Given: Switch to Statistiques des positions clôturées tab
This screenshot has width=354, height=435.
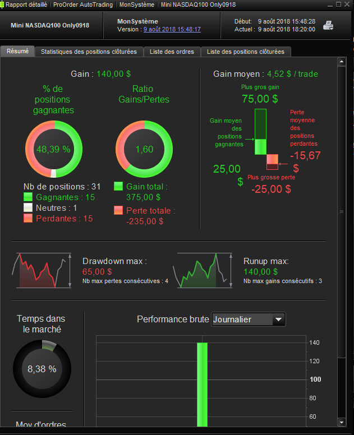Looking at the screenshot, I should click(x=89, y=52).
